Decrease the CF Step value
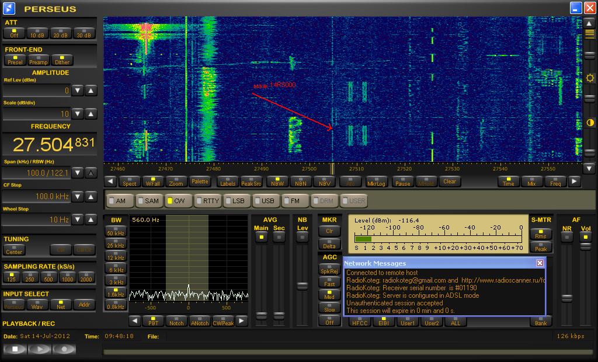598x362 pixels. (x=78, y=196)
